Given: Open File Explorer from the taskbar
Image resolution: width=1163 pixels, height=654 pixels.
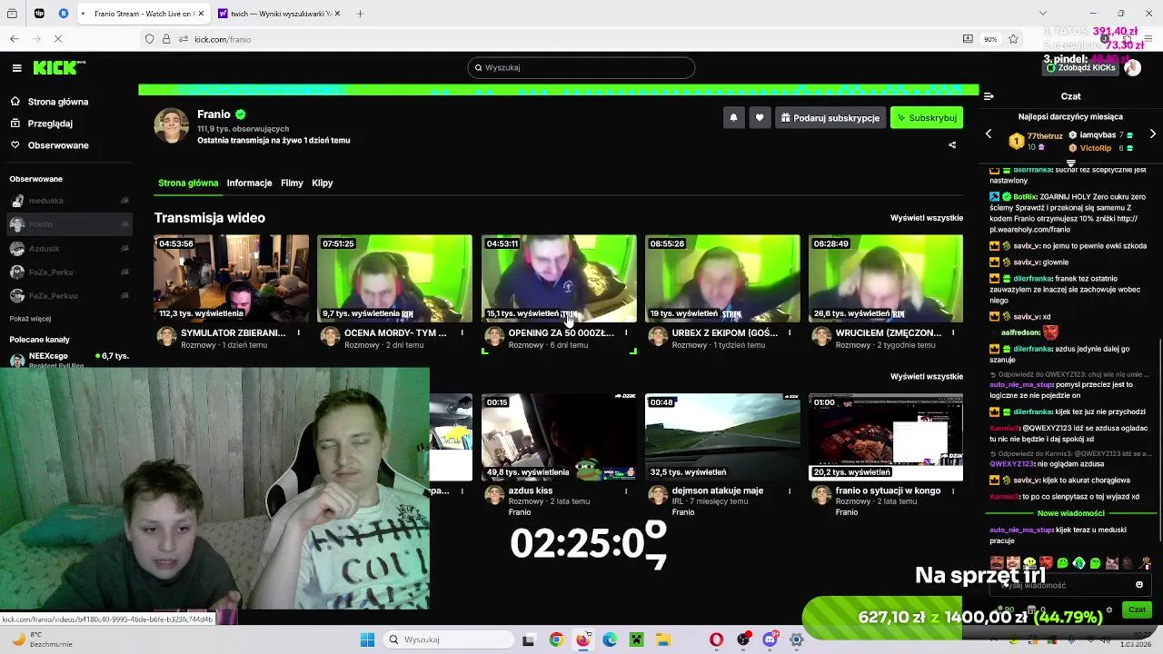Looking at the screenshot, I should [x=664, y=639].
